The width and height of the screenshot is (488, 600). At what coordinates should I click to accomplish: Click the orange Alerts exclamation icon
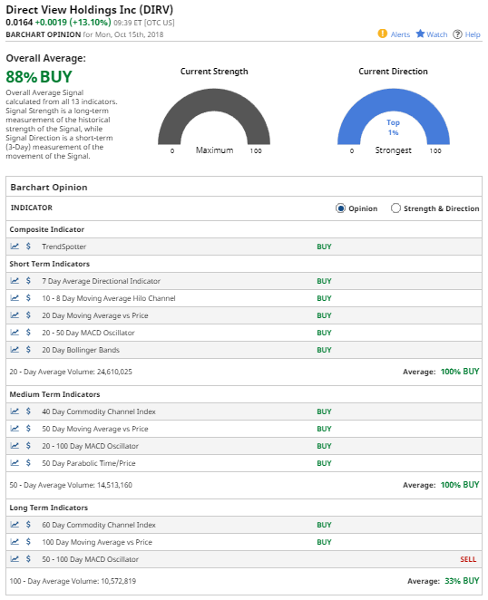(382, 34)
